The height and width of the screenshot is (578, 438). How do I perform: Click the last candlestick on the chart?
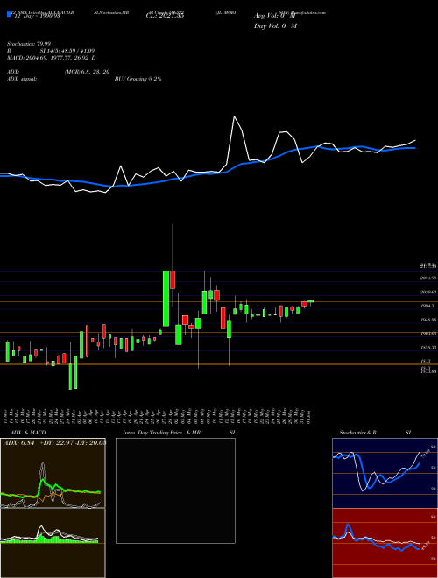pos(310,302)
